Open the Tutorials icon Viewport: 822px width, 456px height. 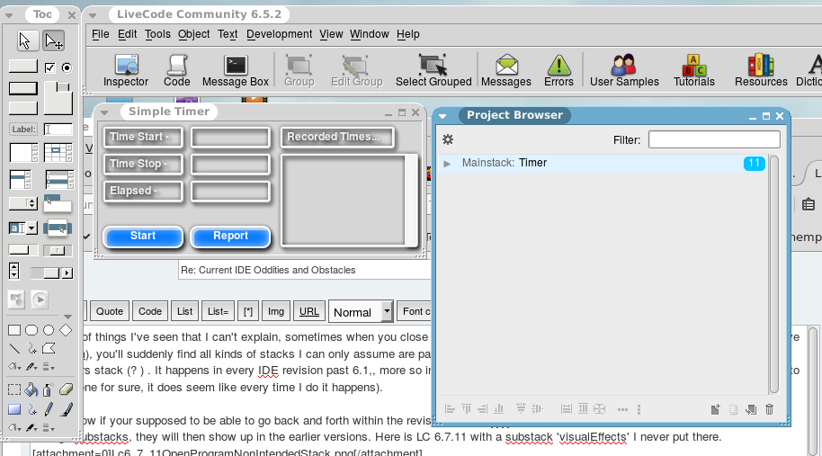(694, 70)
